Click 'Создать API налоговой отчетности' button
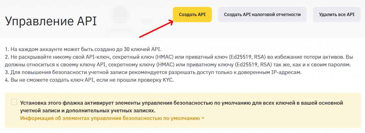Screen dimensions: 365x133 262,15
